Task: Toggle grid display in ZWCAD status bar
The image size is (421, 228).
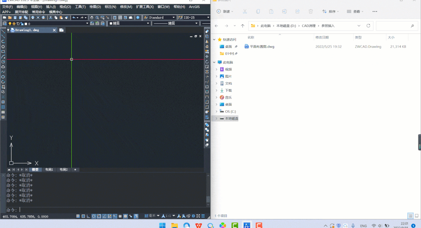Action: click(83, 216)
